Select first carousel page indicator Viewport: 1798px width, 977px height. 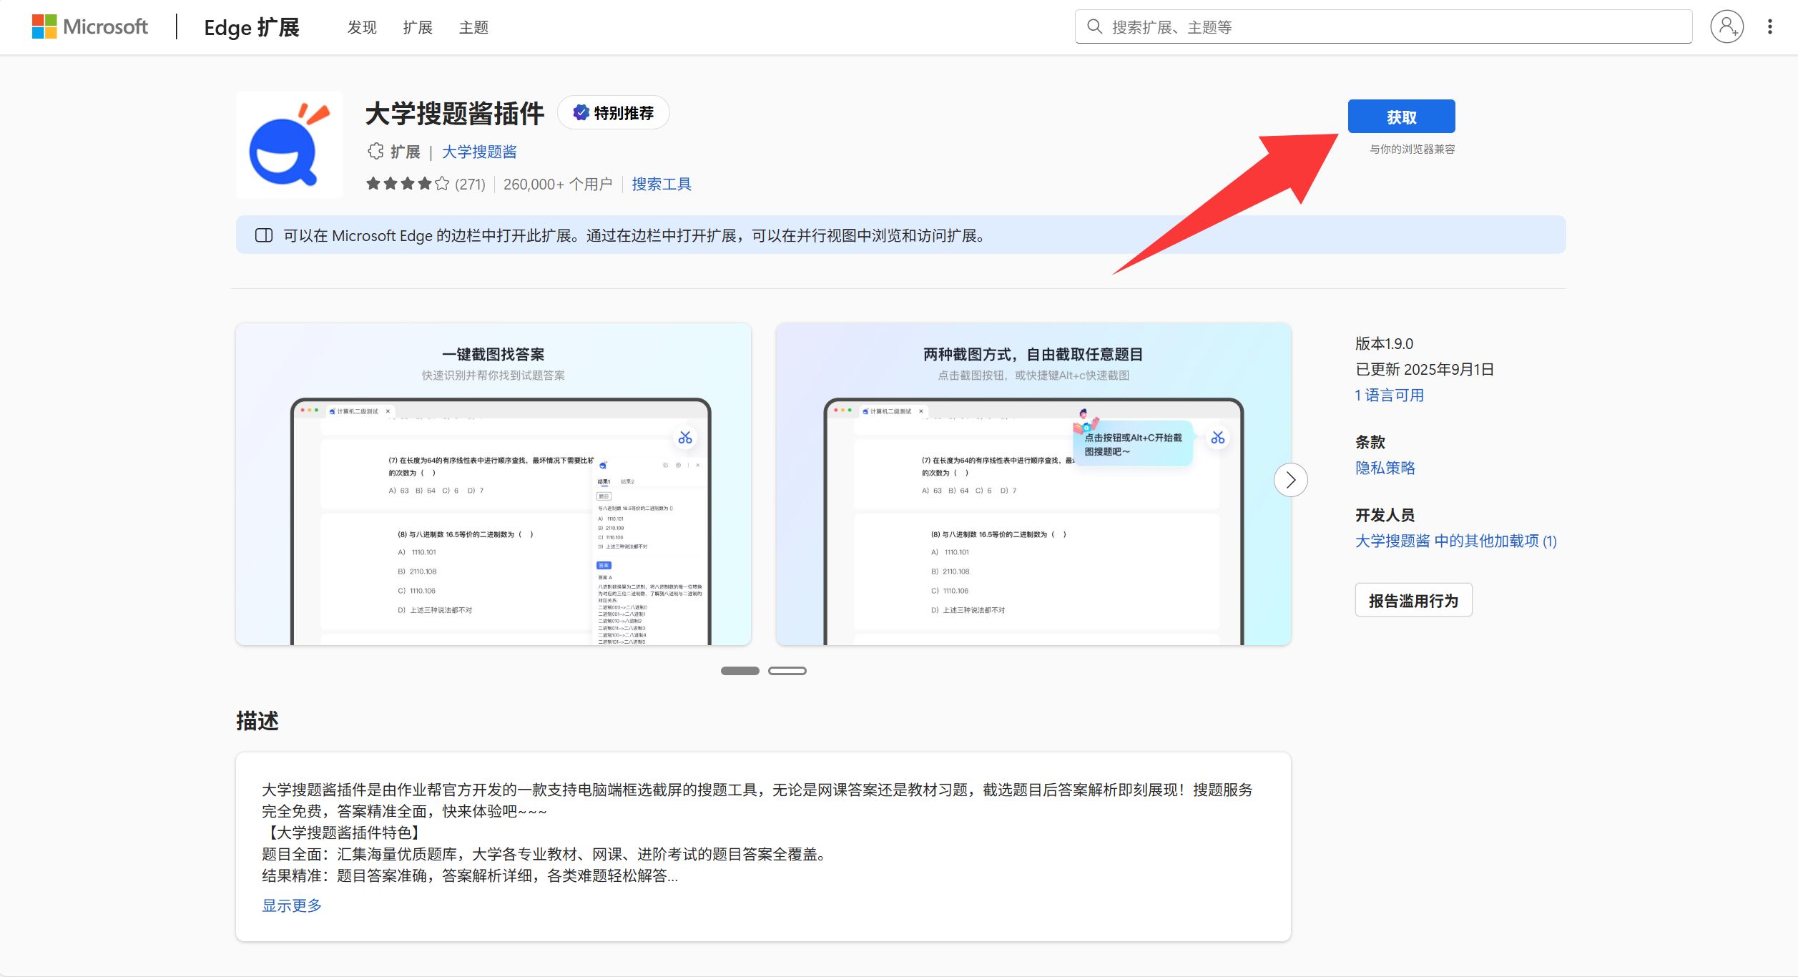pos(740,671)
